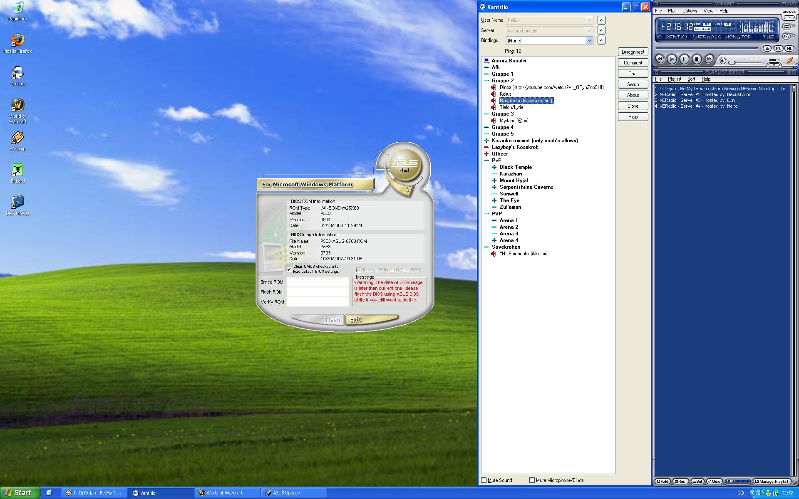Expand the Karaoke rommet channel
Viewport: 799px width, 499px height.
486,141
